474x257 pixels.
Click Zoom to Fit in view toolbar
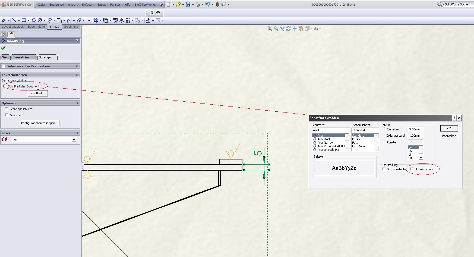point(270,29)
